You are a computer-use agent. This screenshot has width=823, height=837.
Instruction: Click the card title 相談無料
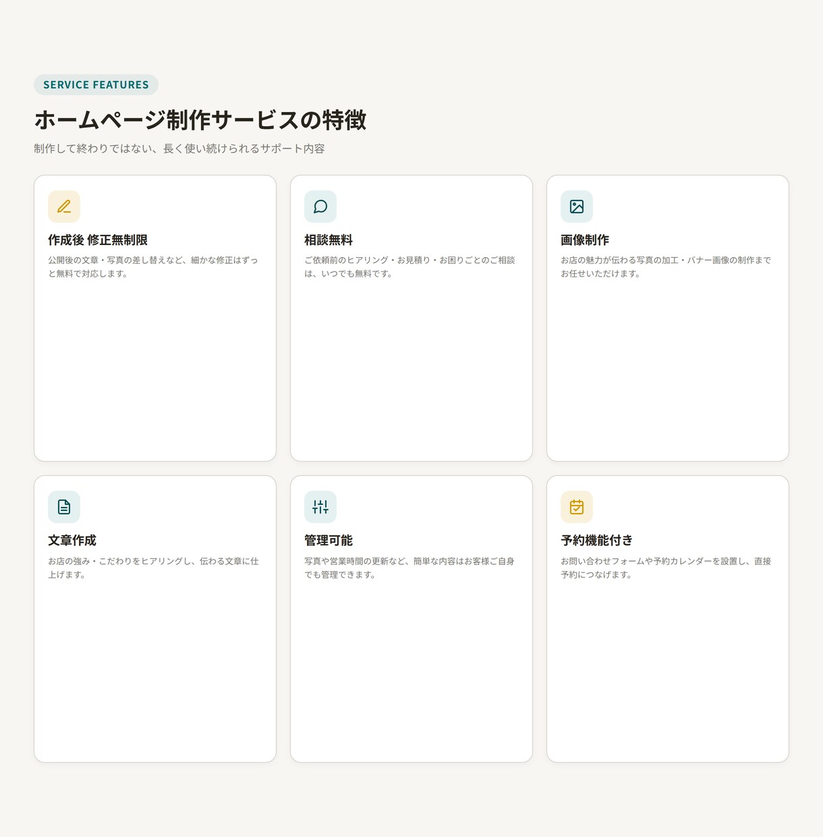[329, 240]
